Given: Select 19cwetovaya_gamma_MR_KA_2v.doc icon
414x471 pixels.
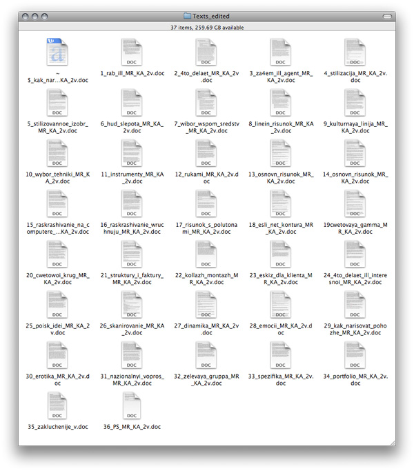Looking at the screenshot, I should click(x=355, y=204).
